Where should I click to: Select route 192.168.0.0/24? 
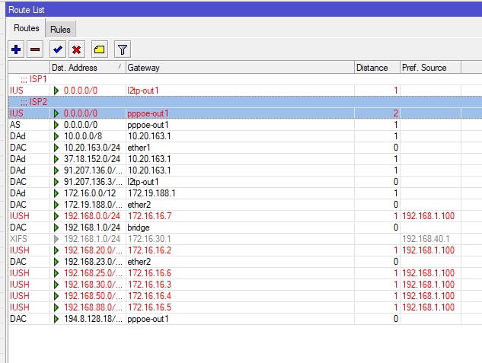(x=92, y=216)
